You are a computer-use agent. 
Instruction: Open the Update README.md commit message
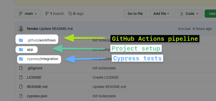56,29
